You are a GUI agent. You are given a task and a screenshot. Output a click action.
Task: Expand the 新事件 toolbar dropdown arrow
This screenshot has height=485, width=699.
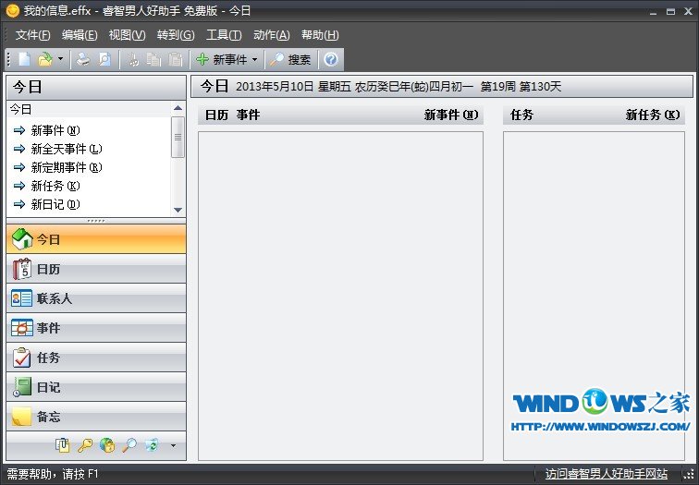point(255,60)
